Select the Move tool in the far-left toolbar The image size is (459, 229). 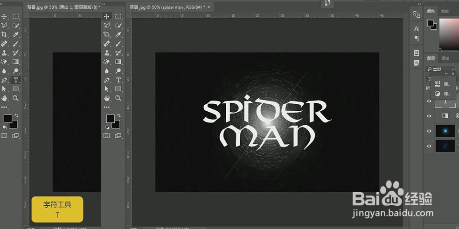pyautogui.click(x=4, y=16)
